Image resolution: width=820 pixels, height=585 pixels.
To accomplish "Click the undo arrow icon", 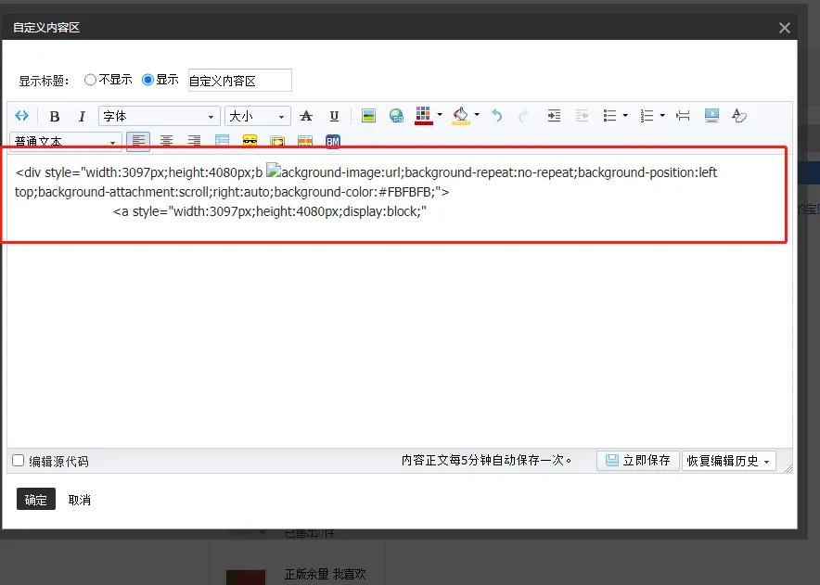I will click(497, 115).
